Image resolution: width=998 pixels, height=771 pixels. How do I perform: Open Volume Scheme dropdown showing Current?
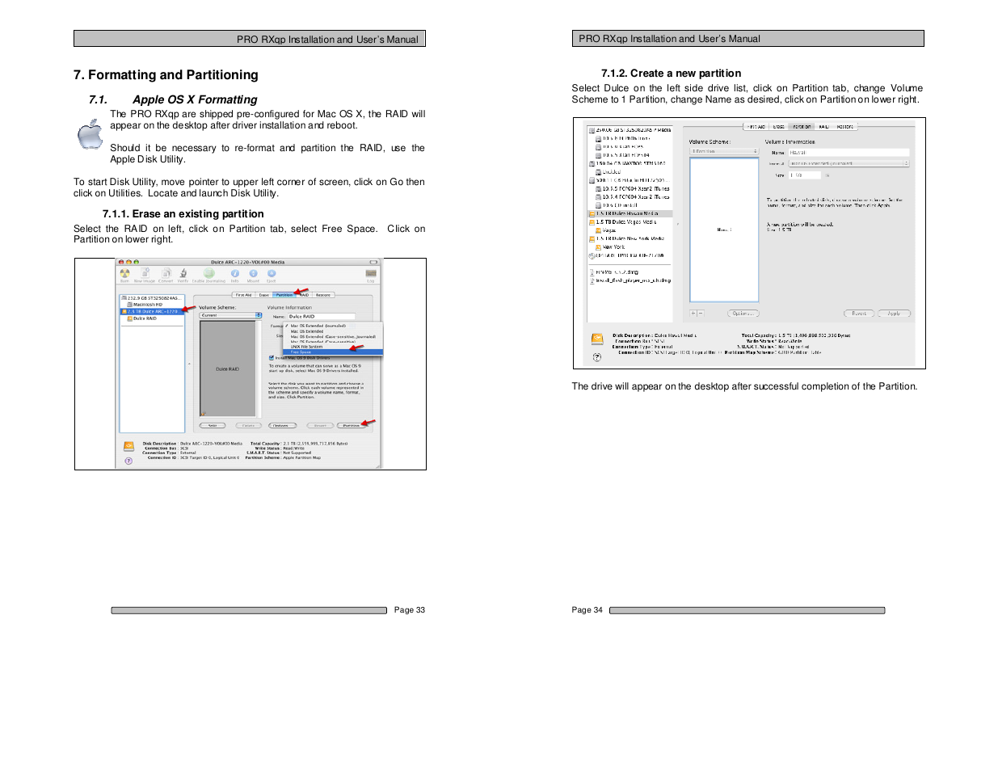[230, 315]
